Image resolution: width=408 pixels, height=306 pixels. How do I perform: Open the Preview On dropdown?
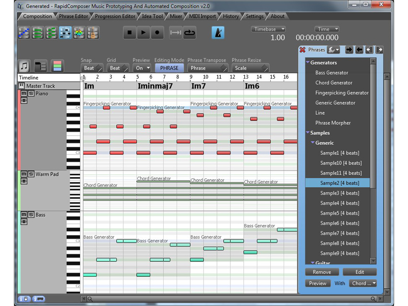tap(142, 68)
